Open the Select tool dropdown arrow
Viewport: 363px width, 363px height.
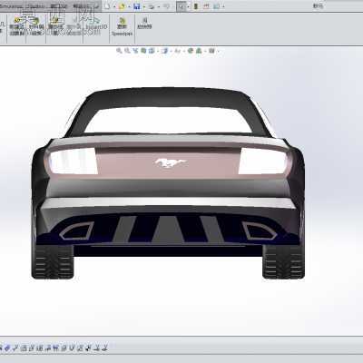click(x=188, y=6)
